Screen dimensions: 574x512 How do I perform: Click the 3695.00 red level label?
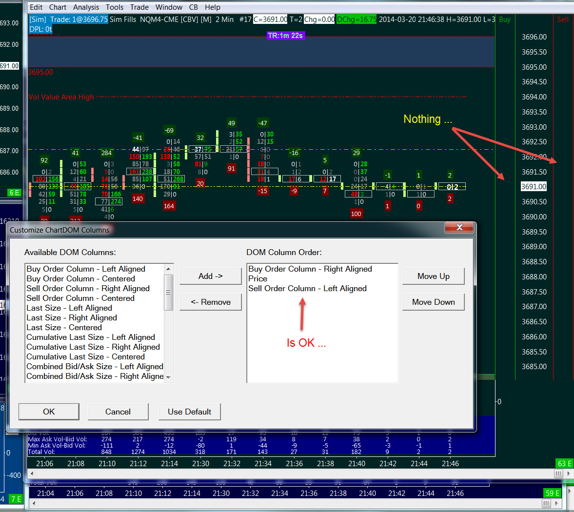point(40,72)
